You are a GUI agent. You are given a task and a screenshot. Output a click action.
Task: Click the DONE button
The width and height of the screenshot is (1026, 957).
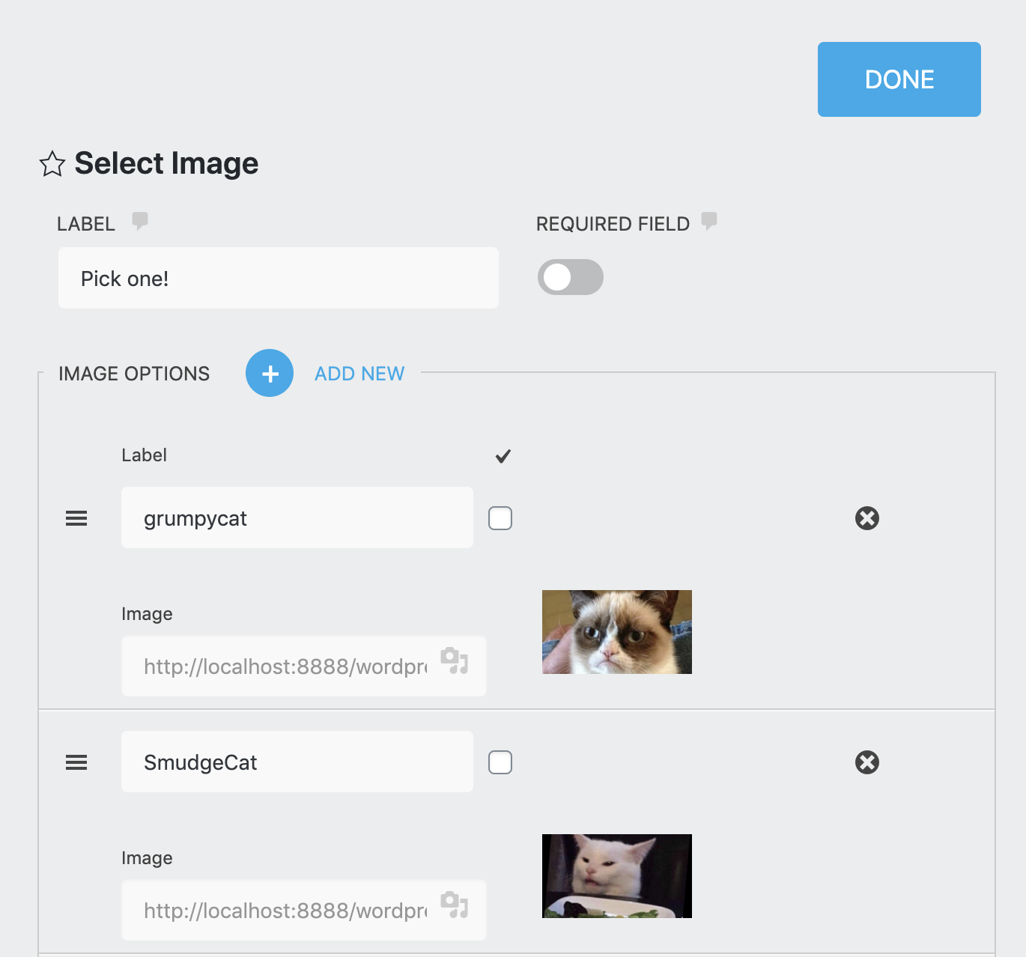899,79
